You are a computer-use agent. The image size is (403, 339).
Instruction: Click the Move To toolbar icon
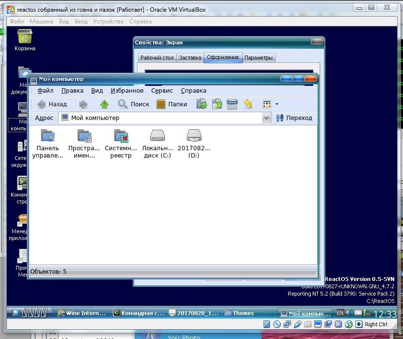point(202,104)
